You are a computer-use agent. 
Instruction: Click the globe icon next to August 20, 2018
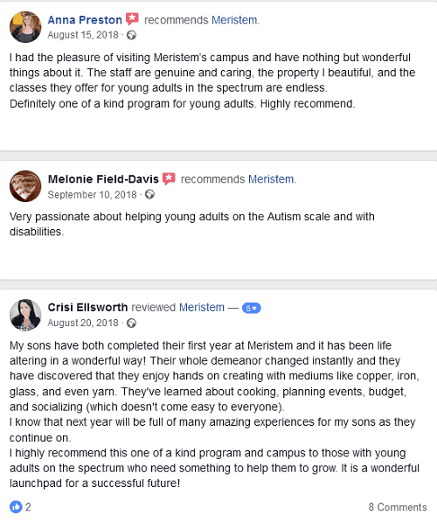pyautogui.click(x=131, y=323)
